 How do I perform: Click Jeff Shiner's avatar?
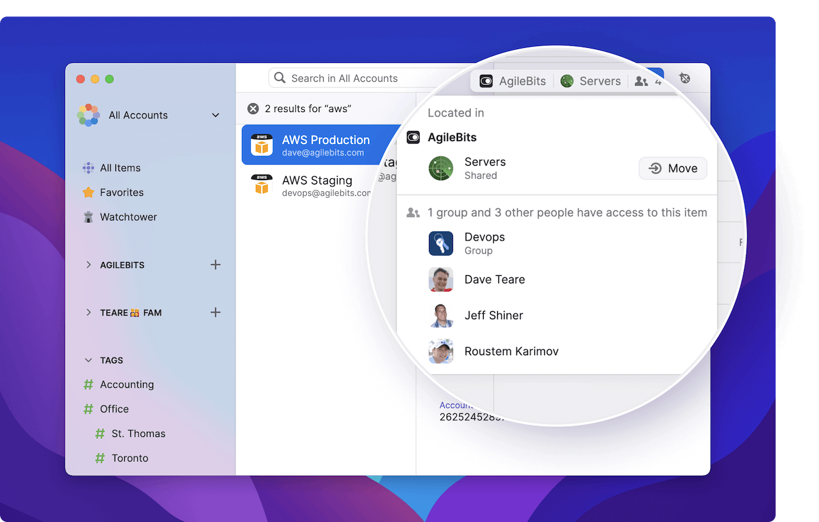point(441,315)
